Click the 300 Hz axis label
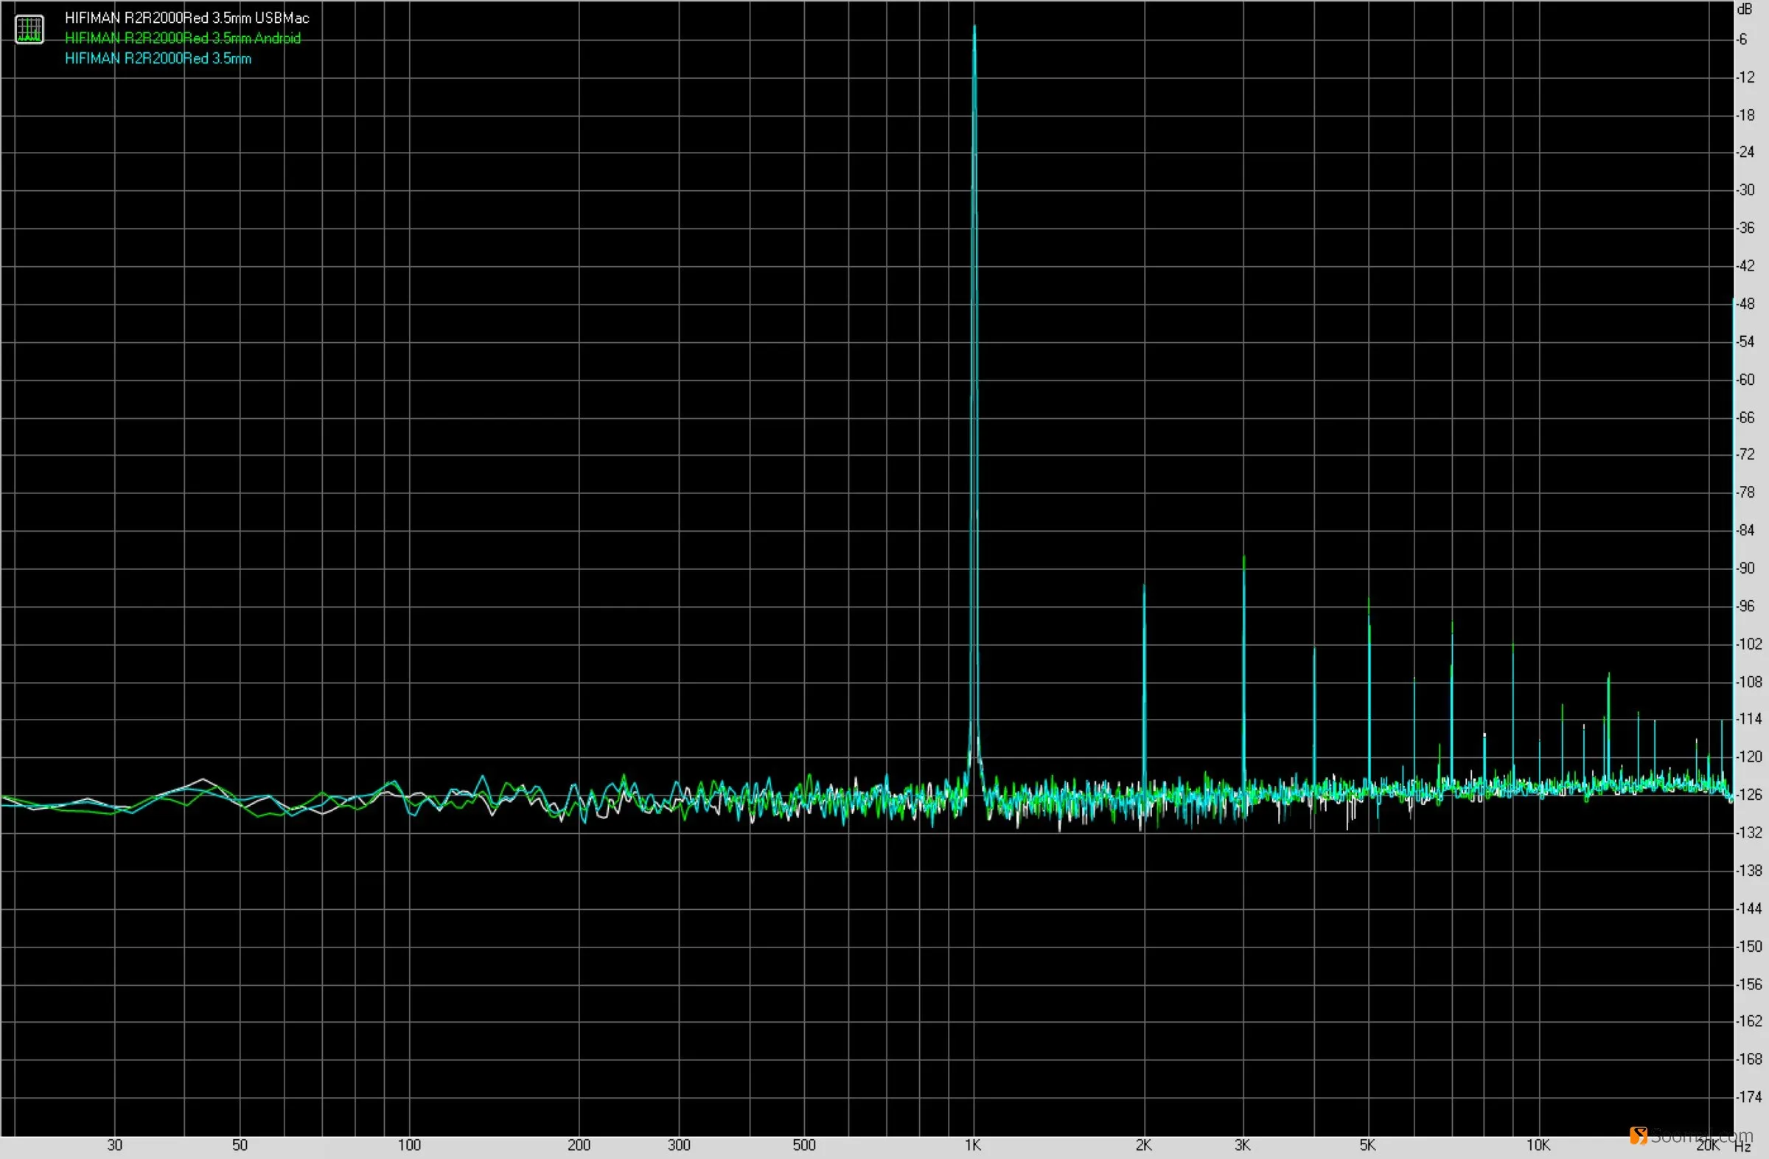The height and width of the screenshot is (1159, 1769). click(679, 1145)
